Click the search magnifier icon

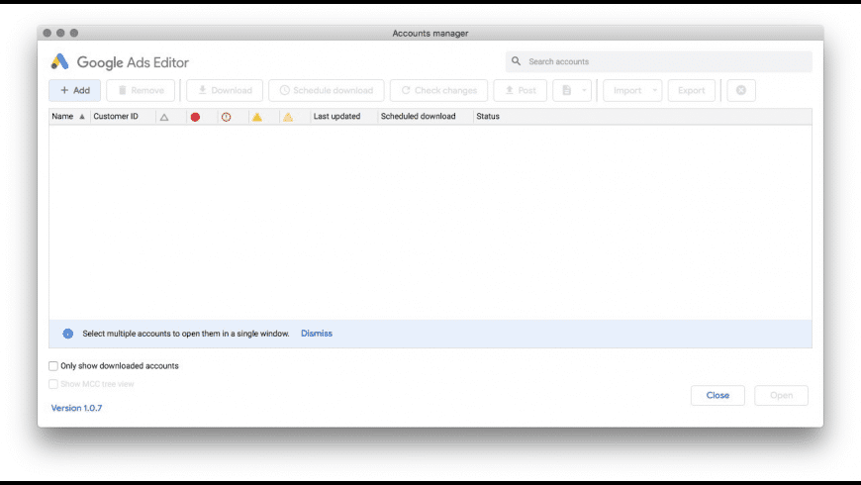point(517,61)
